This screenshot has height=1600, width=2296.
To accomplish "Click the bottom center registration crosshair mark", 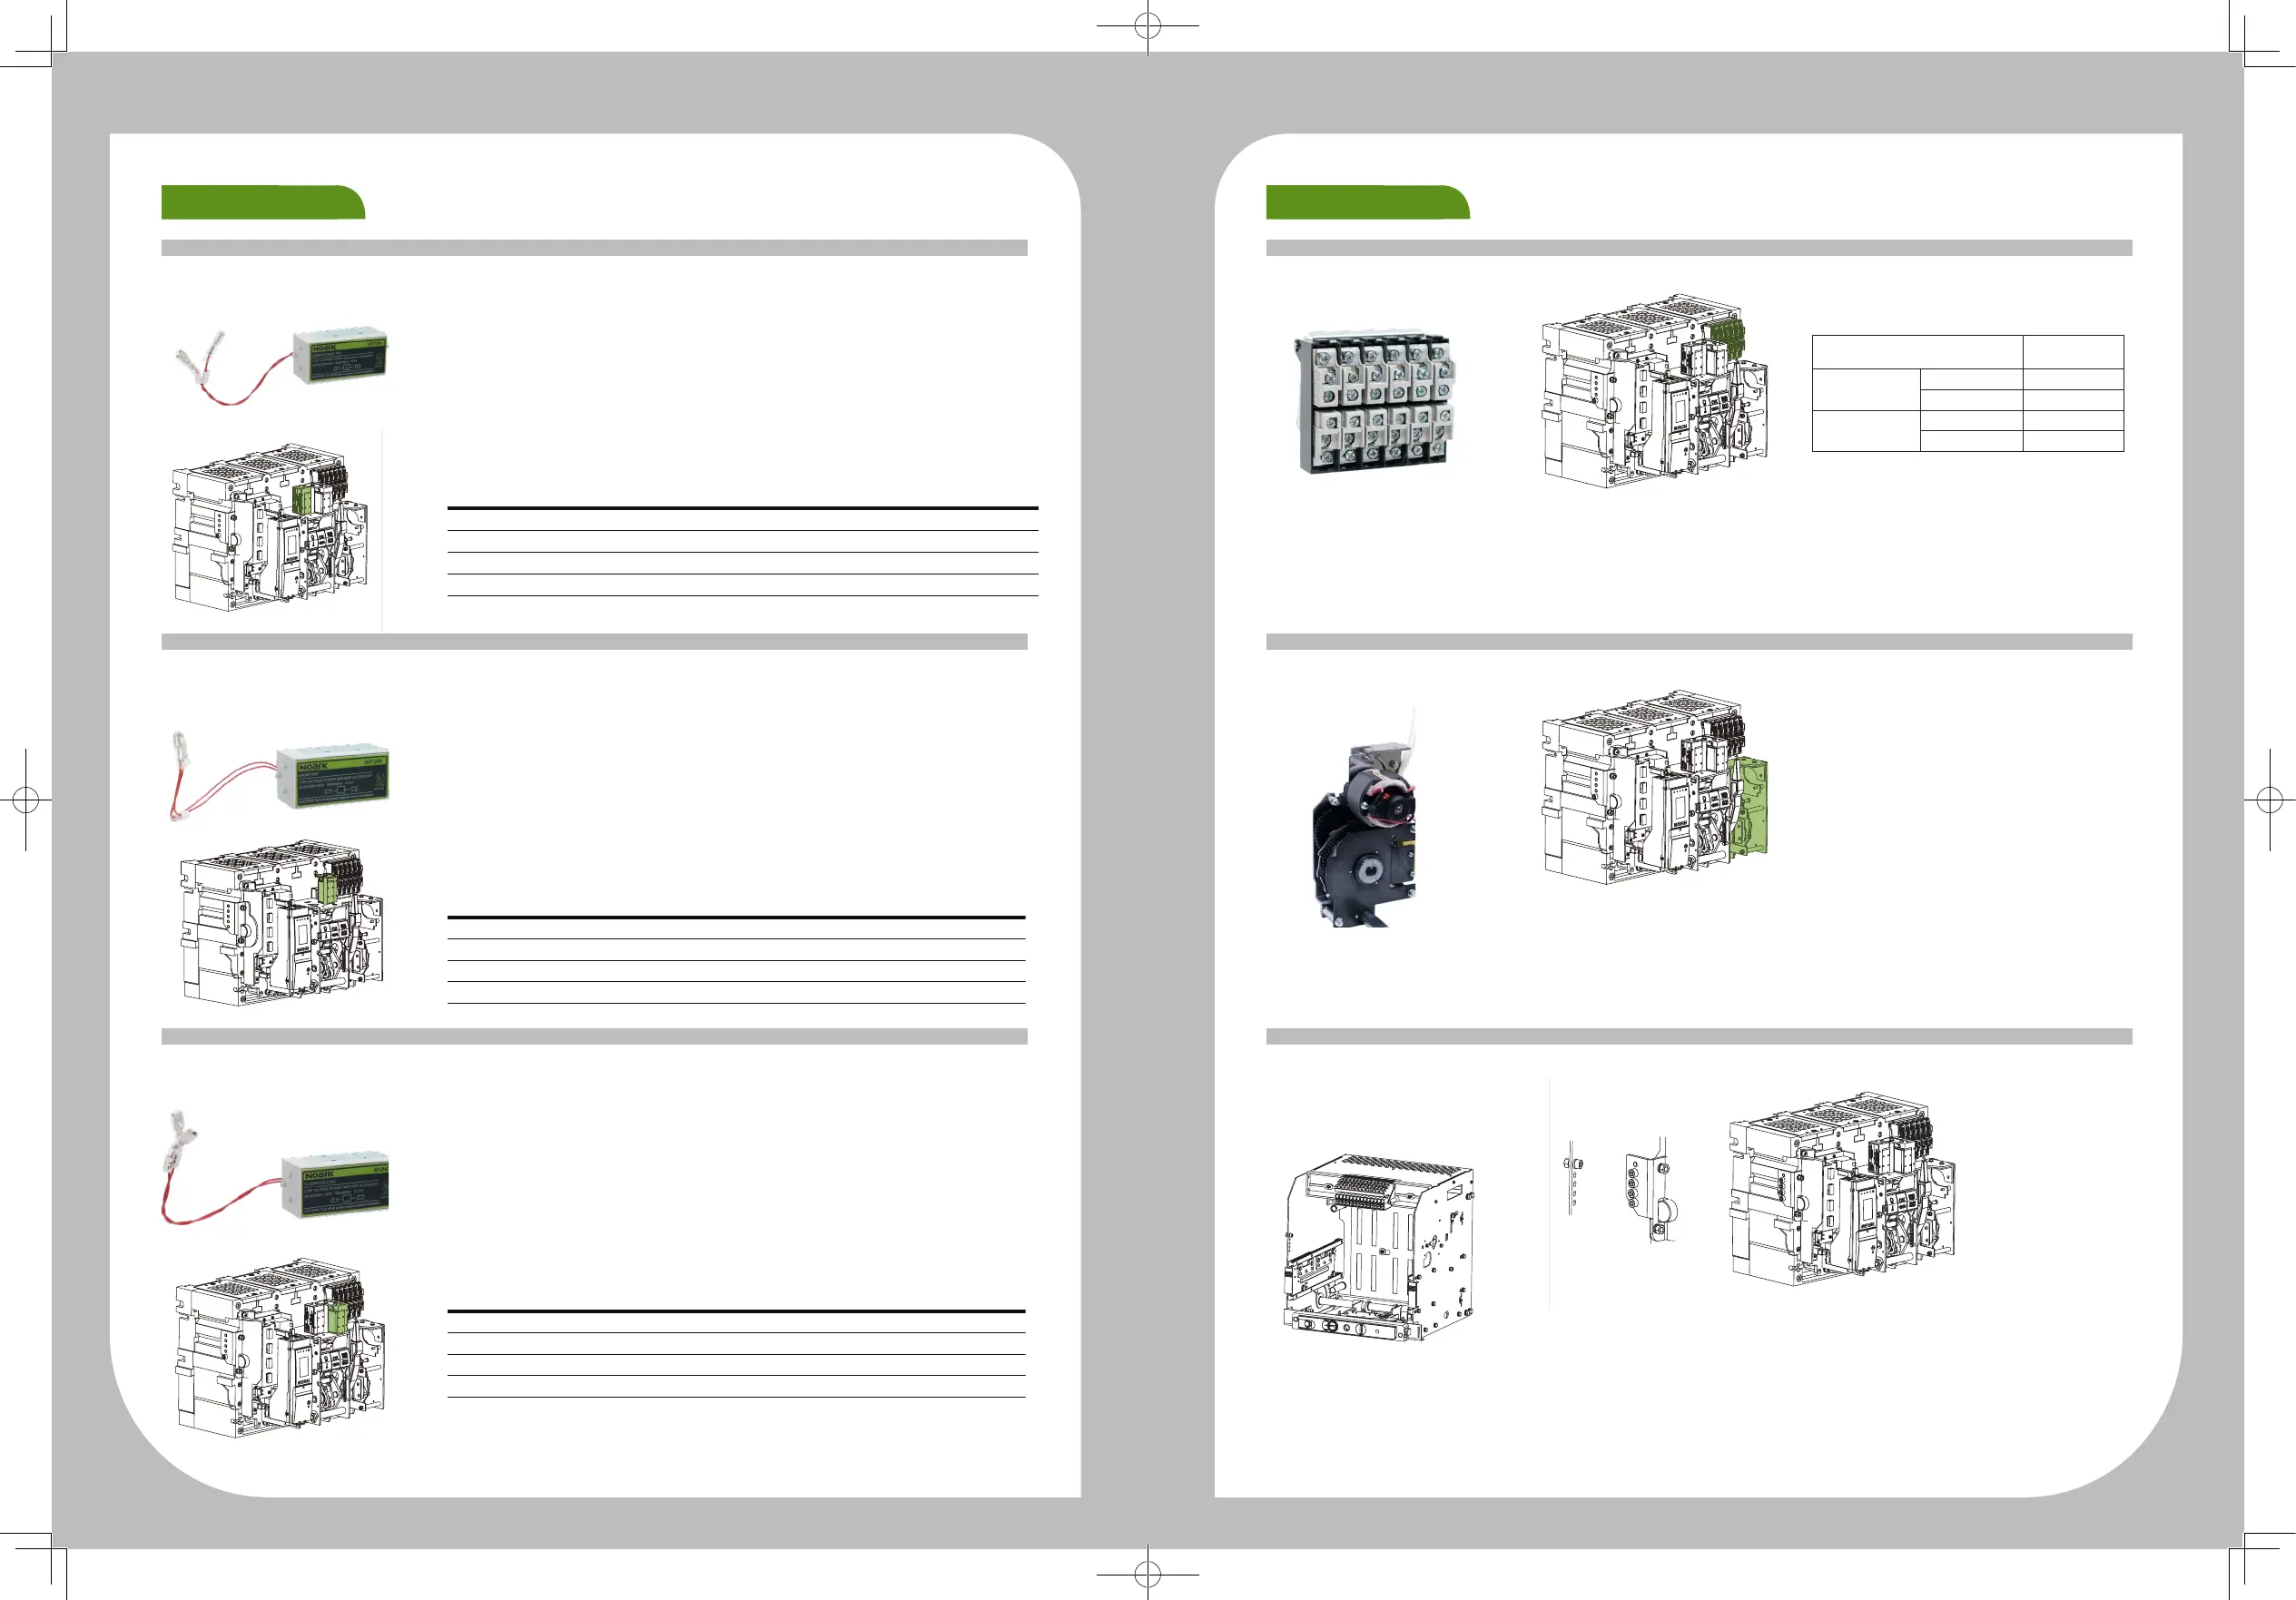I will [x=1148, y=1575].
